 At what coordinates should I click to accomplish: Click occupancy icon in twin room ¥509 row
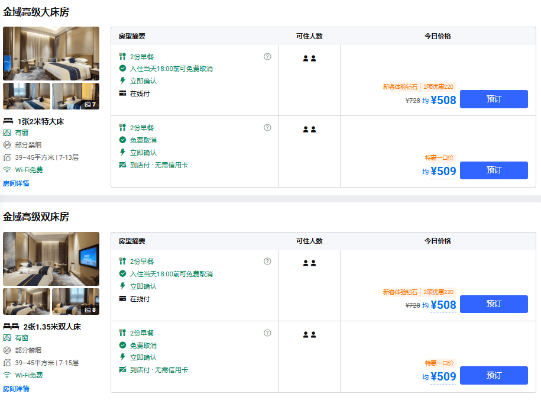pos(309,335)
